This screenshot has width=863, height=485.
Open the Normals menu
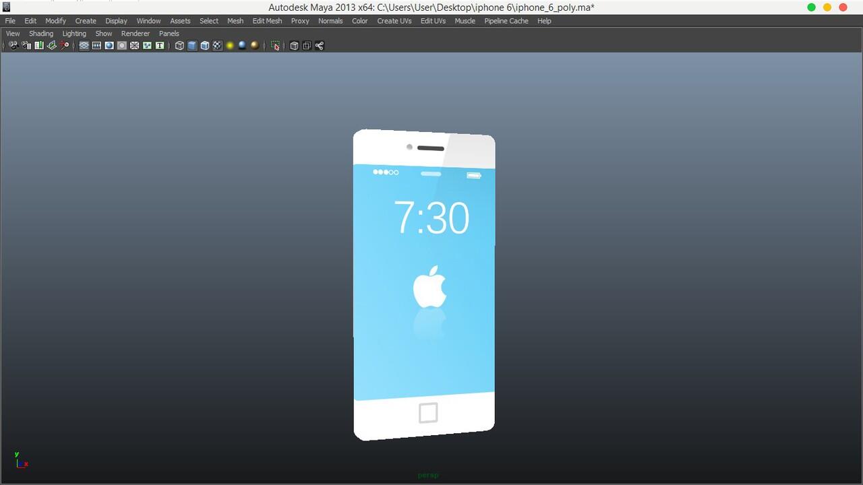tap(330, 21)
